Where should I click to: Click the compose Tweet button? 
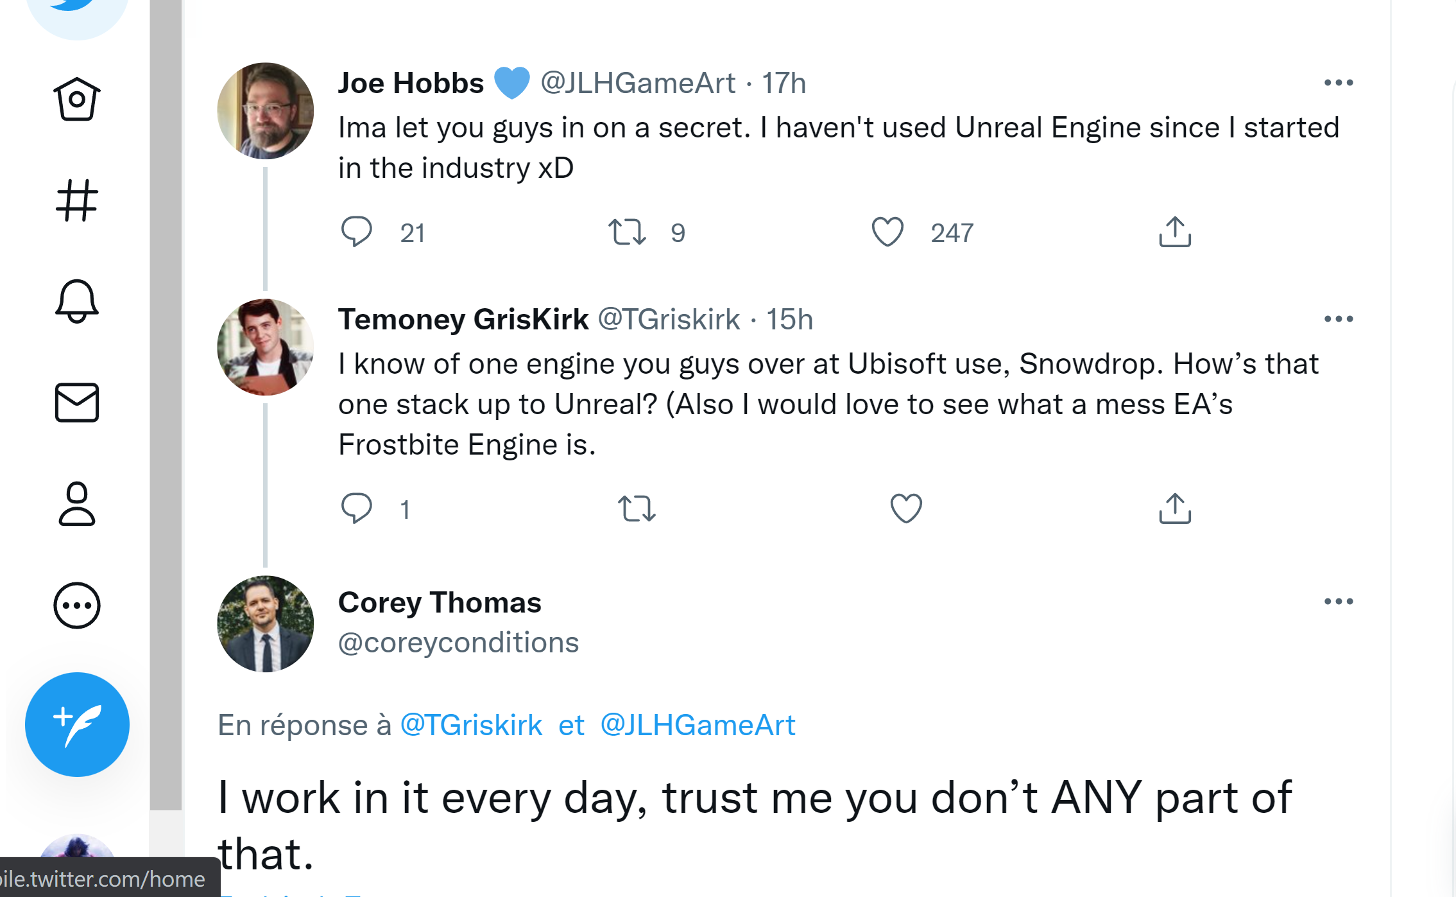point(77,724)
